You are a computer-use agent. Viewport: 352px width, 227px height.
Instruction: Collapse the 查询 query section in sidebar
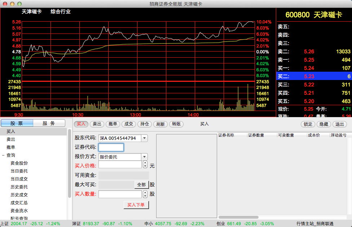point(3,155)
